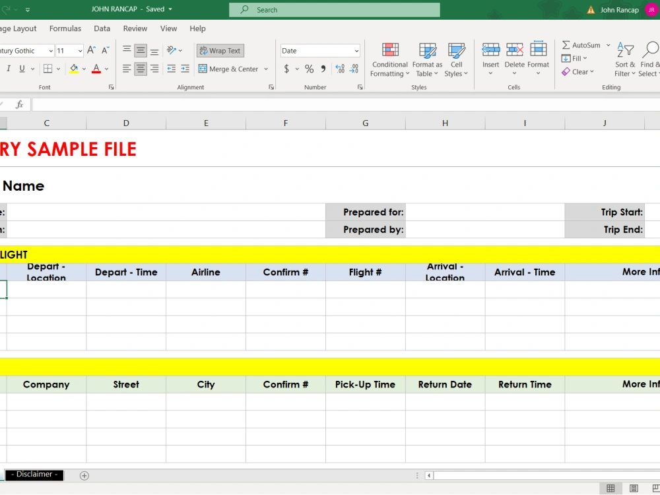Click Accounting Number Format dollar icon

pos(286,69)
